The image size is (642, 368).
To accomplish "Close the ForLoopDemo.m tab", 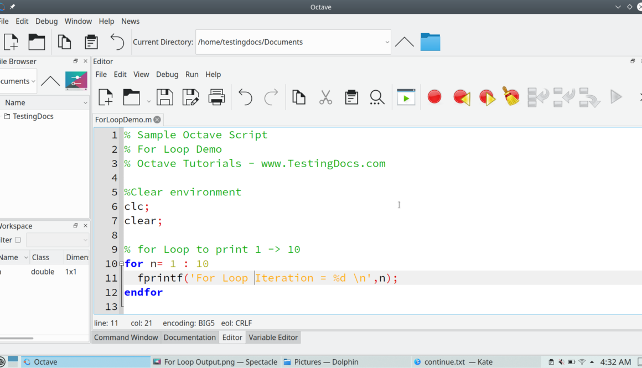I will tap(157, 120).
